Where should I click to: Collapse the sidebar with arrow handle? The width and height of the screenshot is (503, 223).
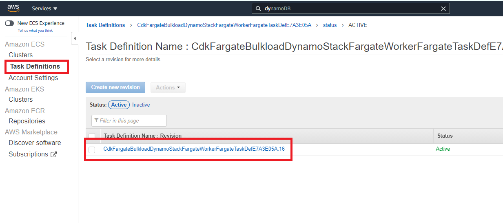pos(75,38)
